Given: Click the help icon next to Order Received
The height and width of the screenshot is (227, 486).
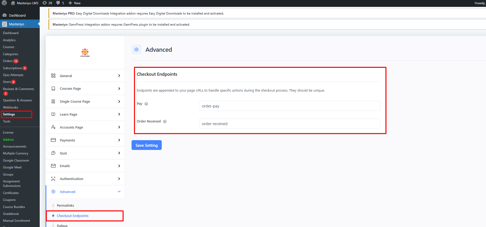Looking at the screenshot, I should coord(165,121).
